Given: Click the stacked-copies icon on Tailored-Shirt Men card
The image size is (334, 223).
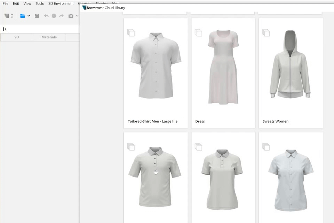Looking at the screenshot, I should [x=131, y=33].
